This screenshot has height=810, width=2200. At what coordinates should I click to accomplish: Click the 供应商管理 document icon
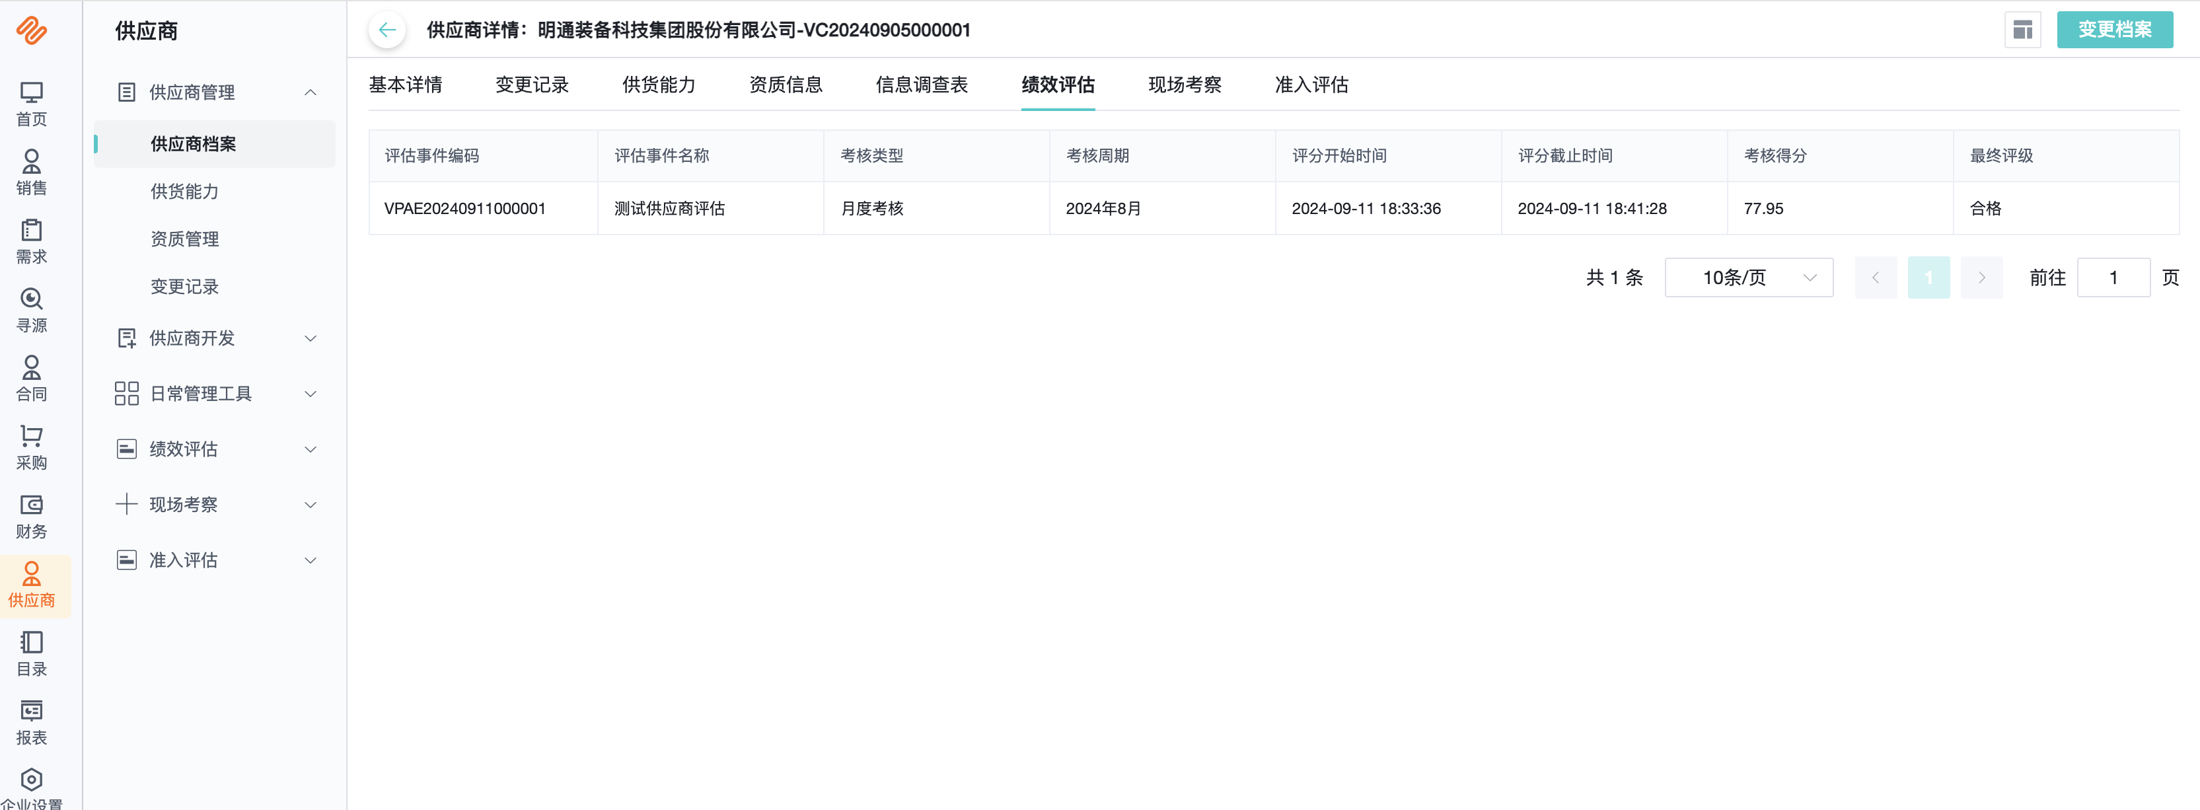[x=126, y=92]
